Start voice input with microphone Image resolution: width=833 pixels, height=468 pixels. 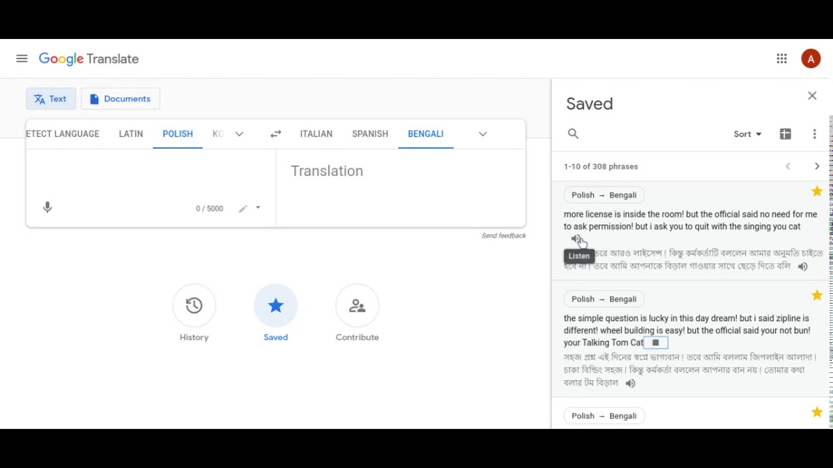pyautogui.click(x=47, y=207)
